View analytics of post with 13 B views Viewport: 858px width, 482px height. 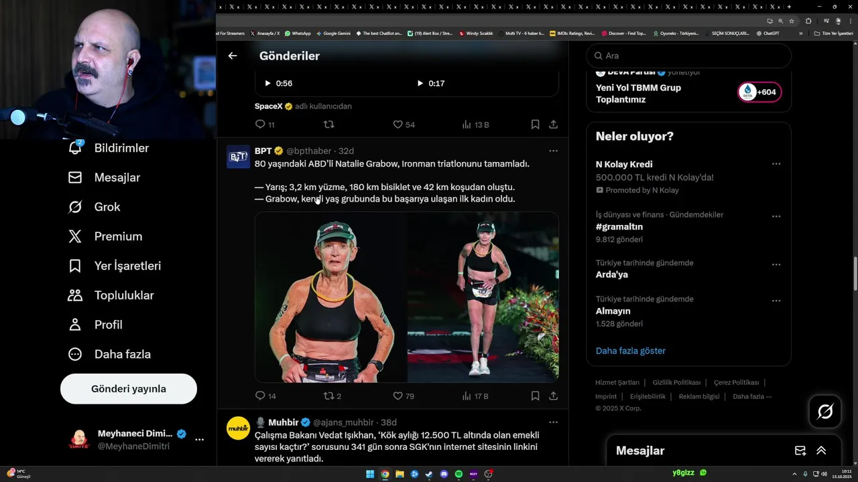tap(475, 125)
